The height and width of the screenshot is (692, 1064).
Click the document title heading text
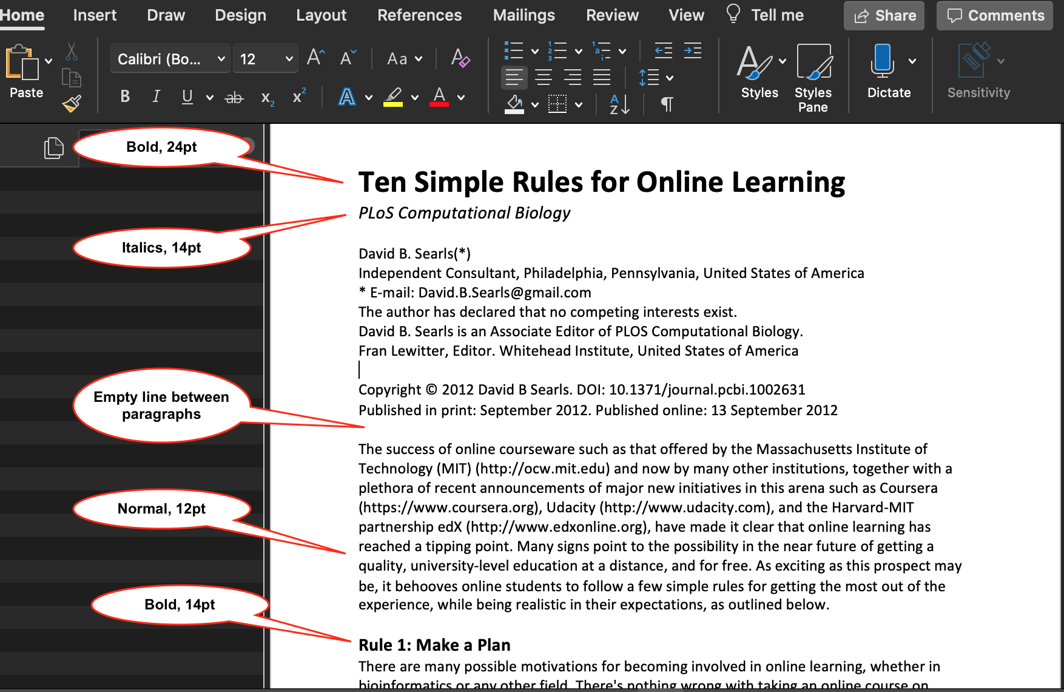pos(601,182)
